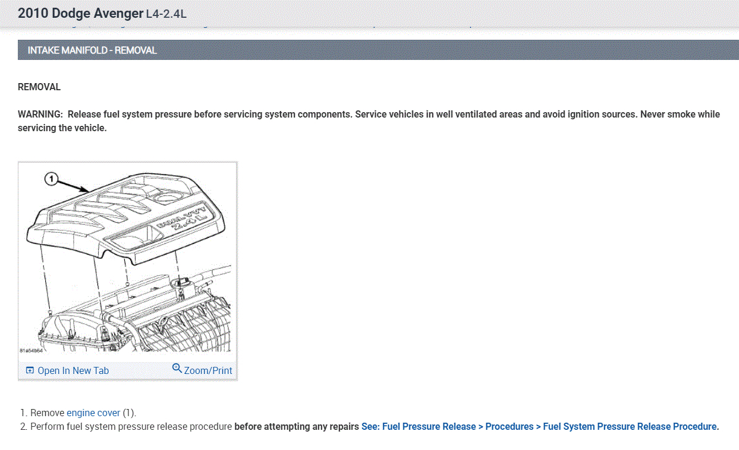
Task: Click the L4-2.4L engine label
Action: pyautogui.click(x=166, y=14)
